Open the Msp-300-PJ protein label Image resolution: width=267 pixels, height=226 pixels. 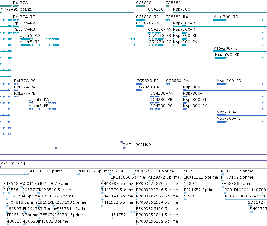tap(194, 100)
